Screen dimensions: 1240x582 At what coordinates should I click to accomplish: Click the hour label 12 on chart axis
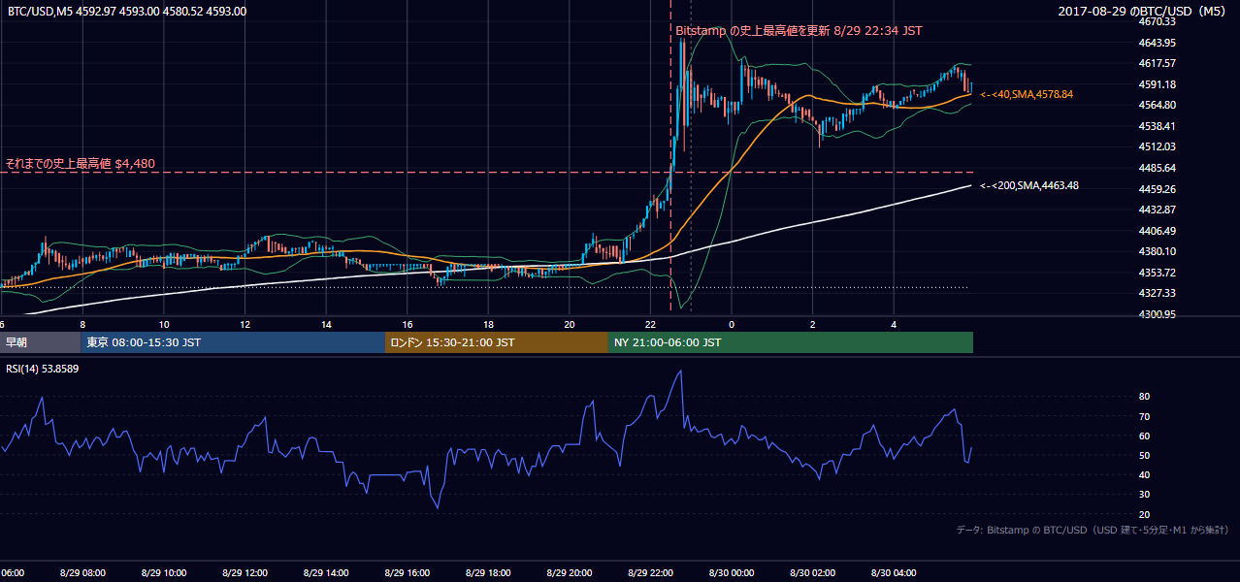[x=245, y=324]
